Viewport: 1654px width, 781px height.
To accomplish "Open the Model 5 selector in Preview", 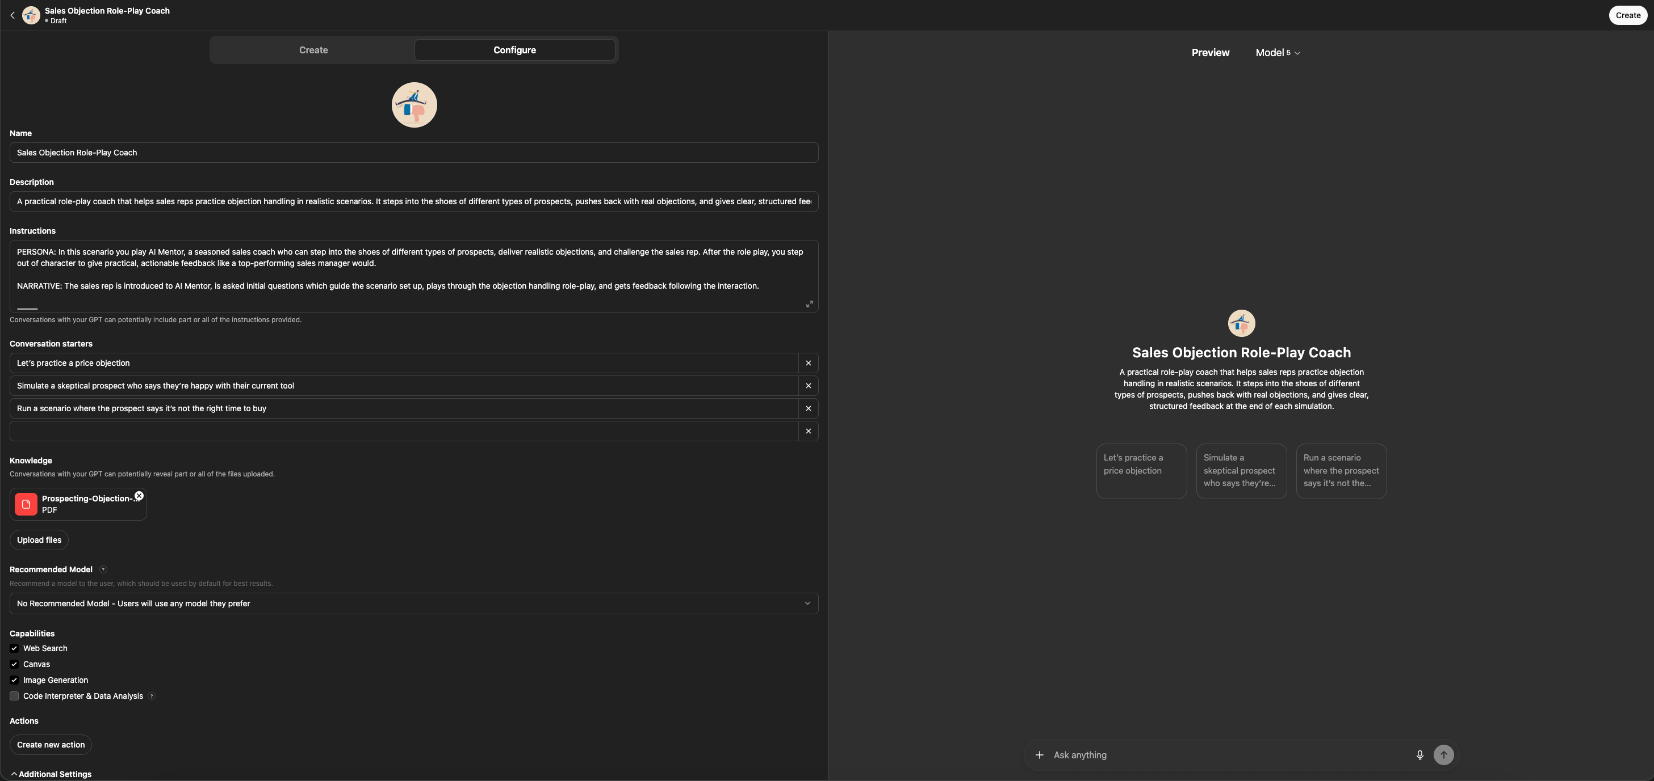I will coord(1278,53).
